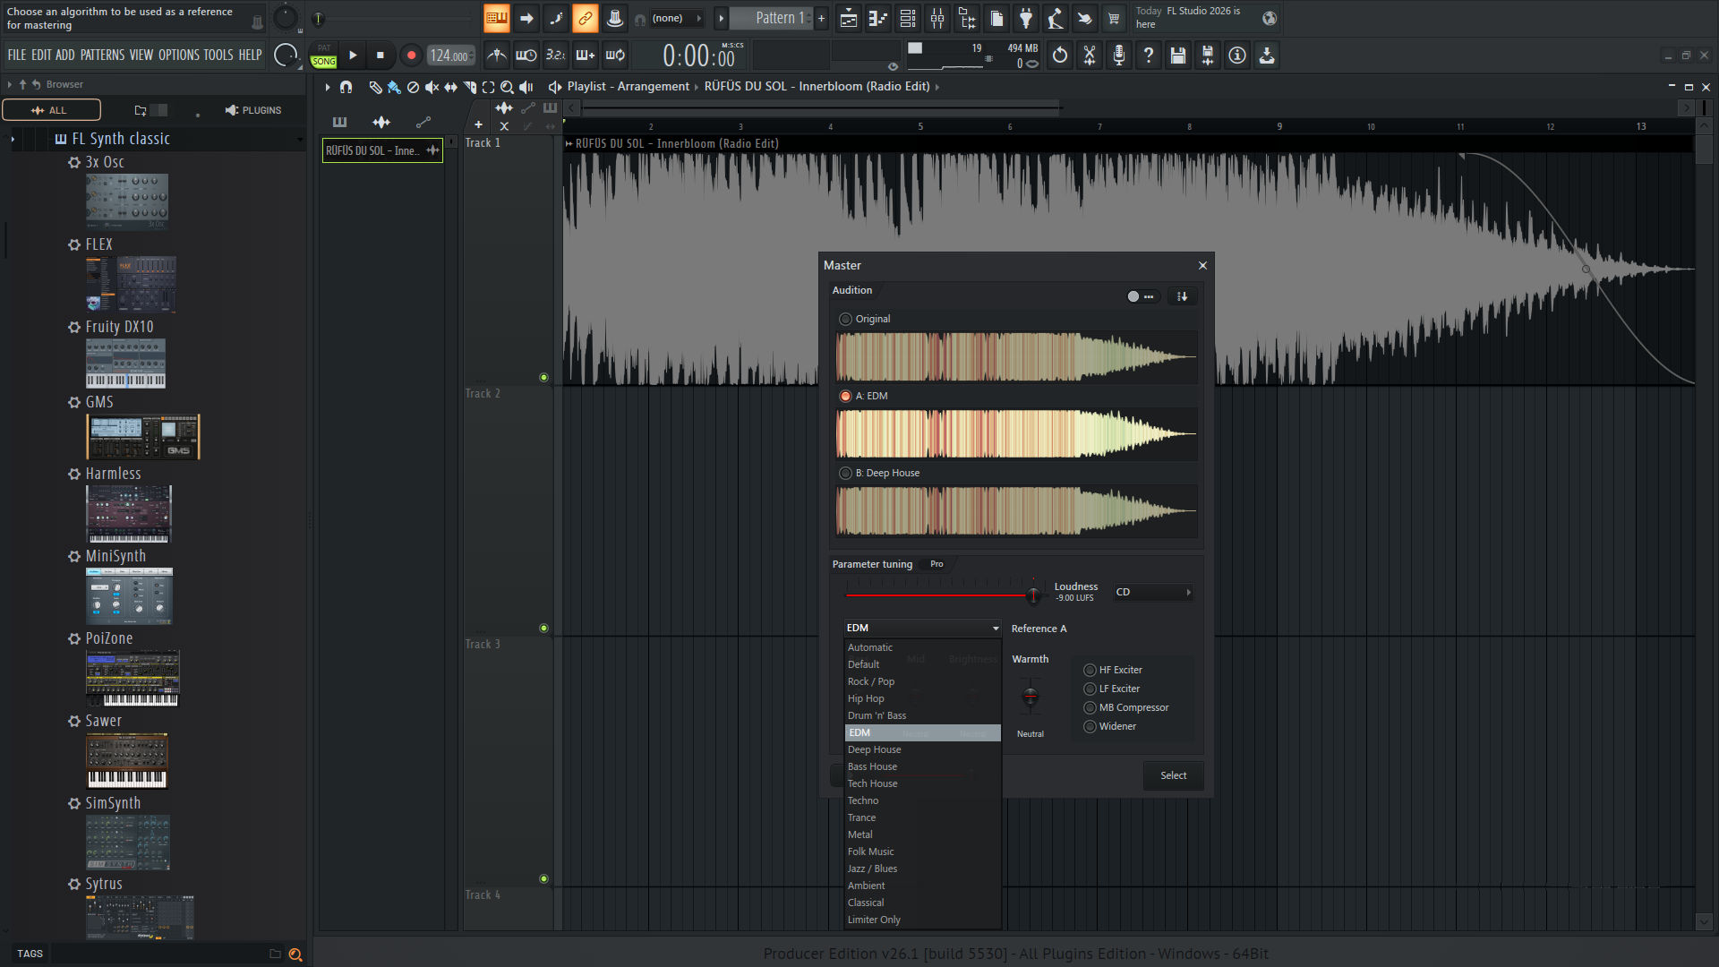The image size is (1719, 967).
Task: Toggle the playlist magnet snap icon
Action: point(346,87)
